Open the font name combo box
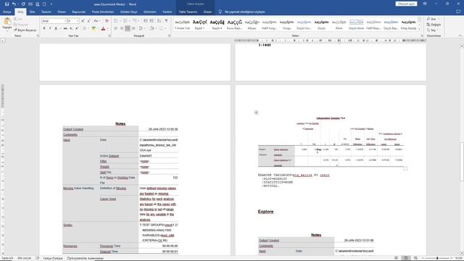 (x=54, y=21)
